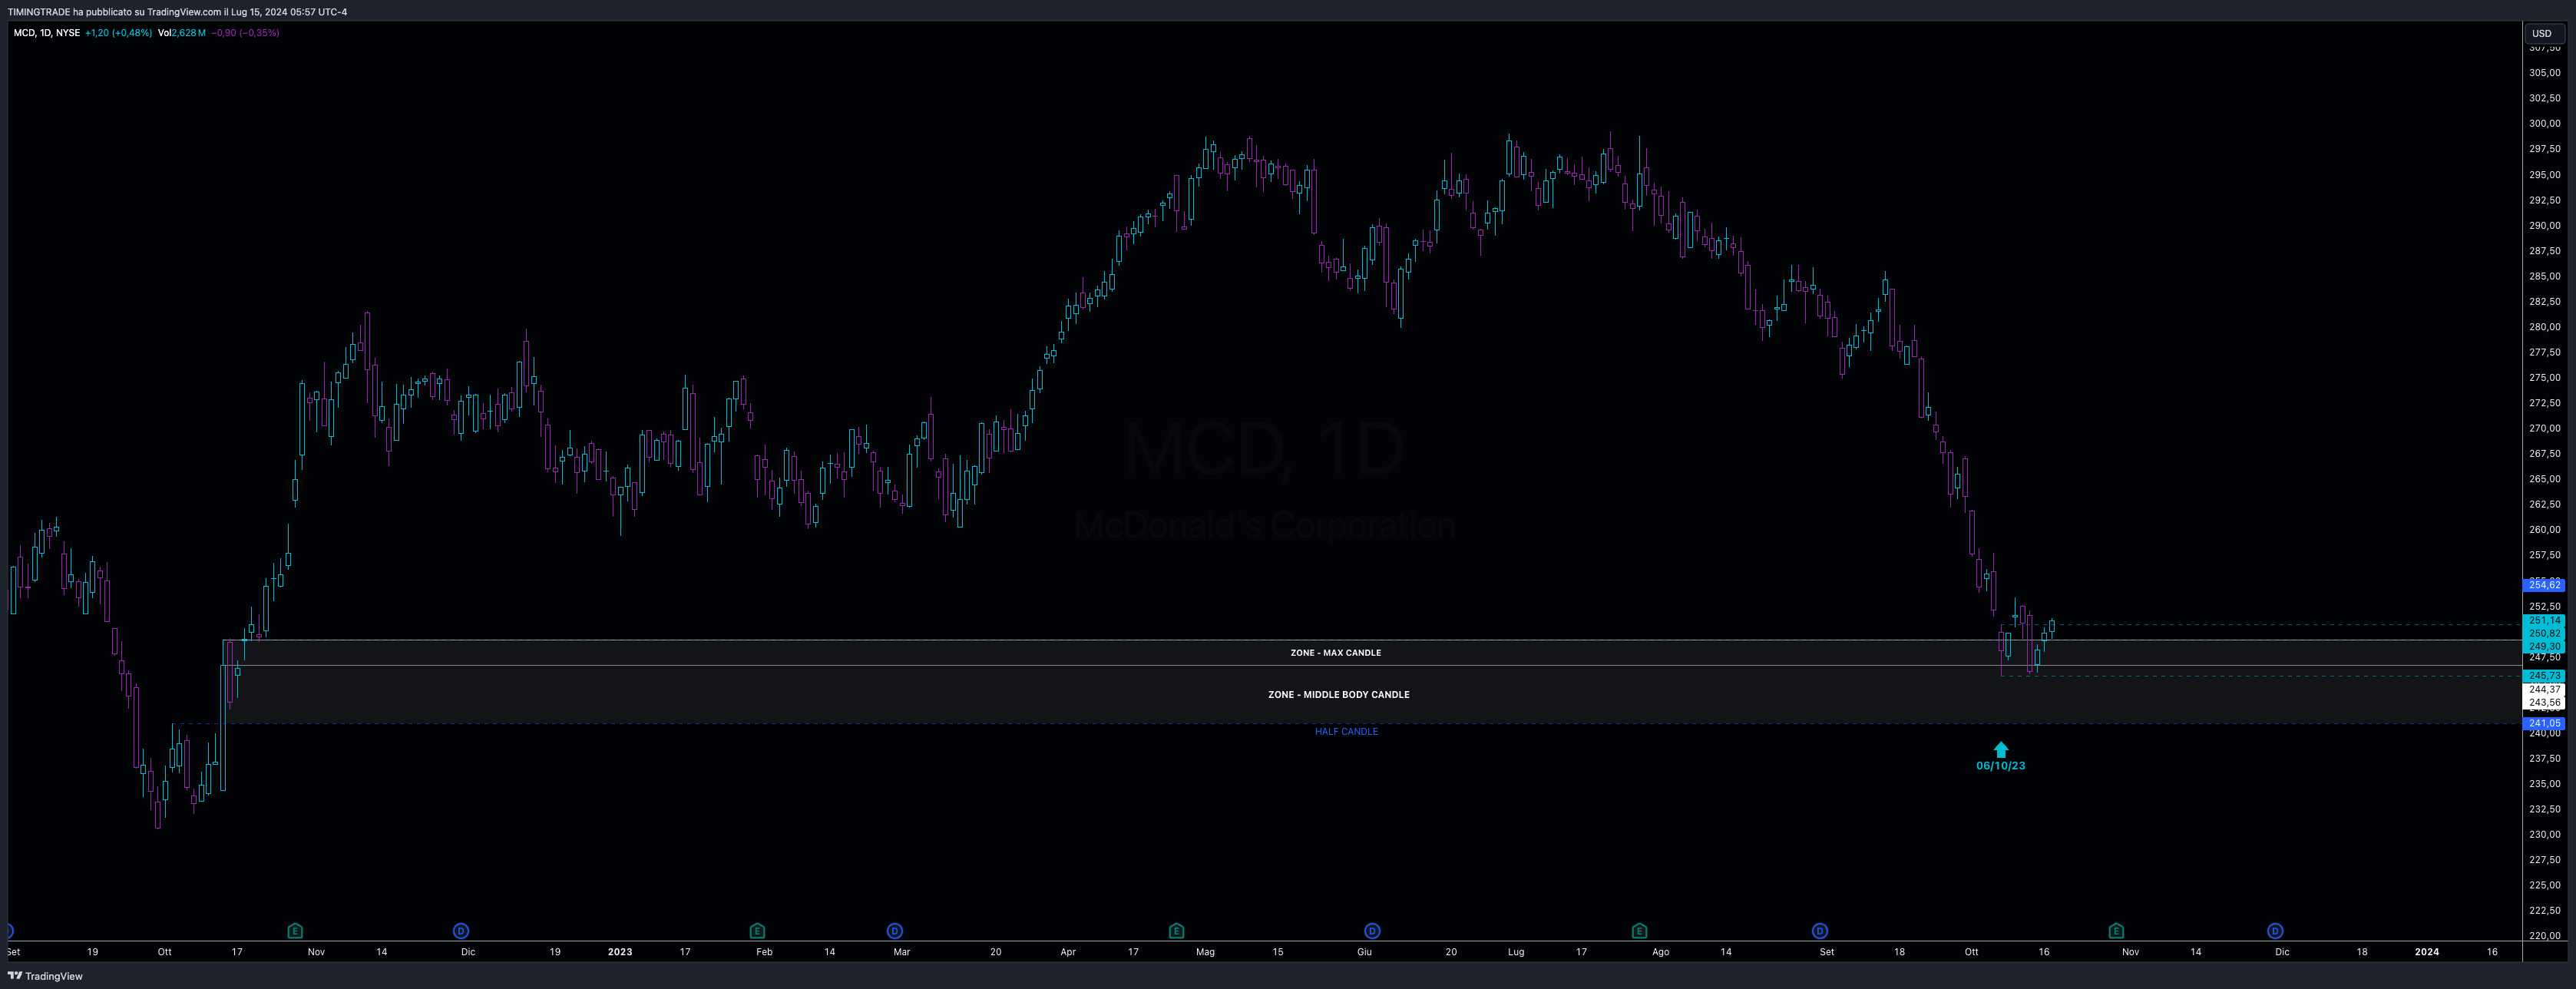Image resolution: width=2576 pixels, height=989 pixels.
Task: Click the 2023 year label on time axis
Action: point(620,952)
